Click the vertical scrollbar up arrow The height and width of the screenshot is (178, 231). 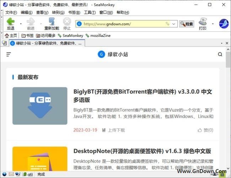coord(228,49)
